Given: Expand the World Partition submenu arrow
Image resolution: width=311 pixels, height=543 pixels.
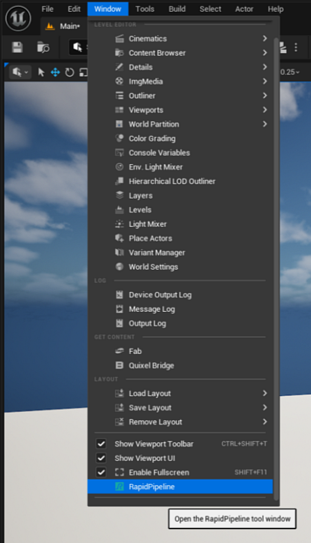Looking at the screenshot, I should point(265,124).
